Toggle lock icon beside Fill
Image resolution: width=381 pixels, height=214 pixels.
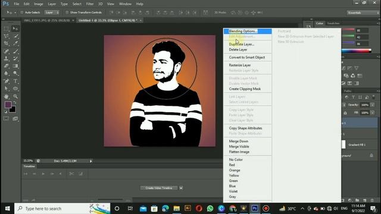[x=345, y=113]
